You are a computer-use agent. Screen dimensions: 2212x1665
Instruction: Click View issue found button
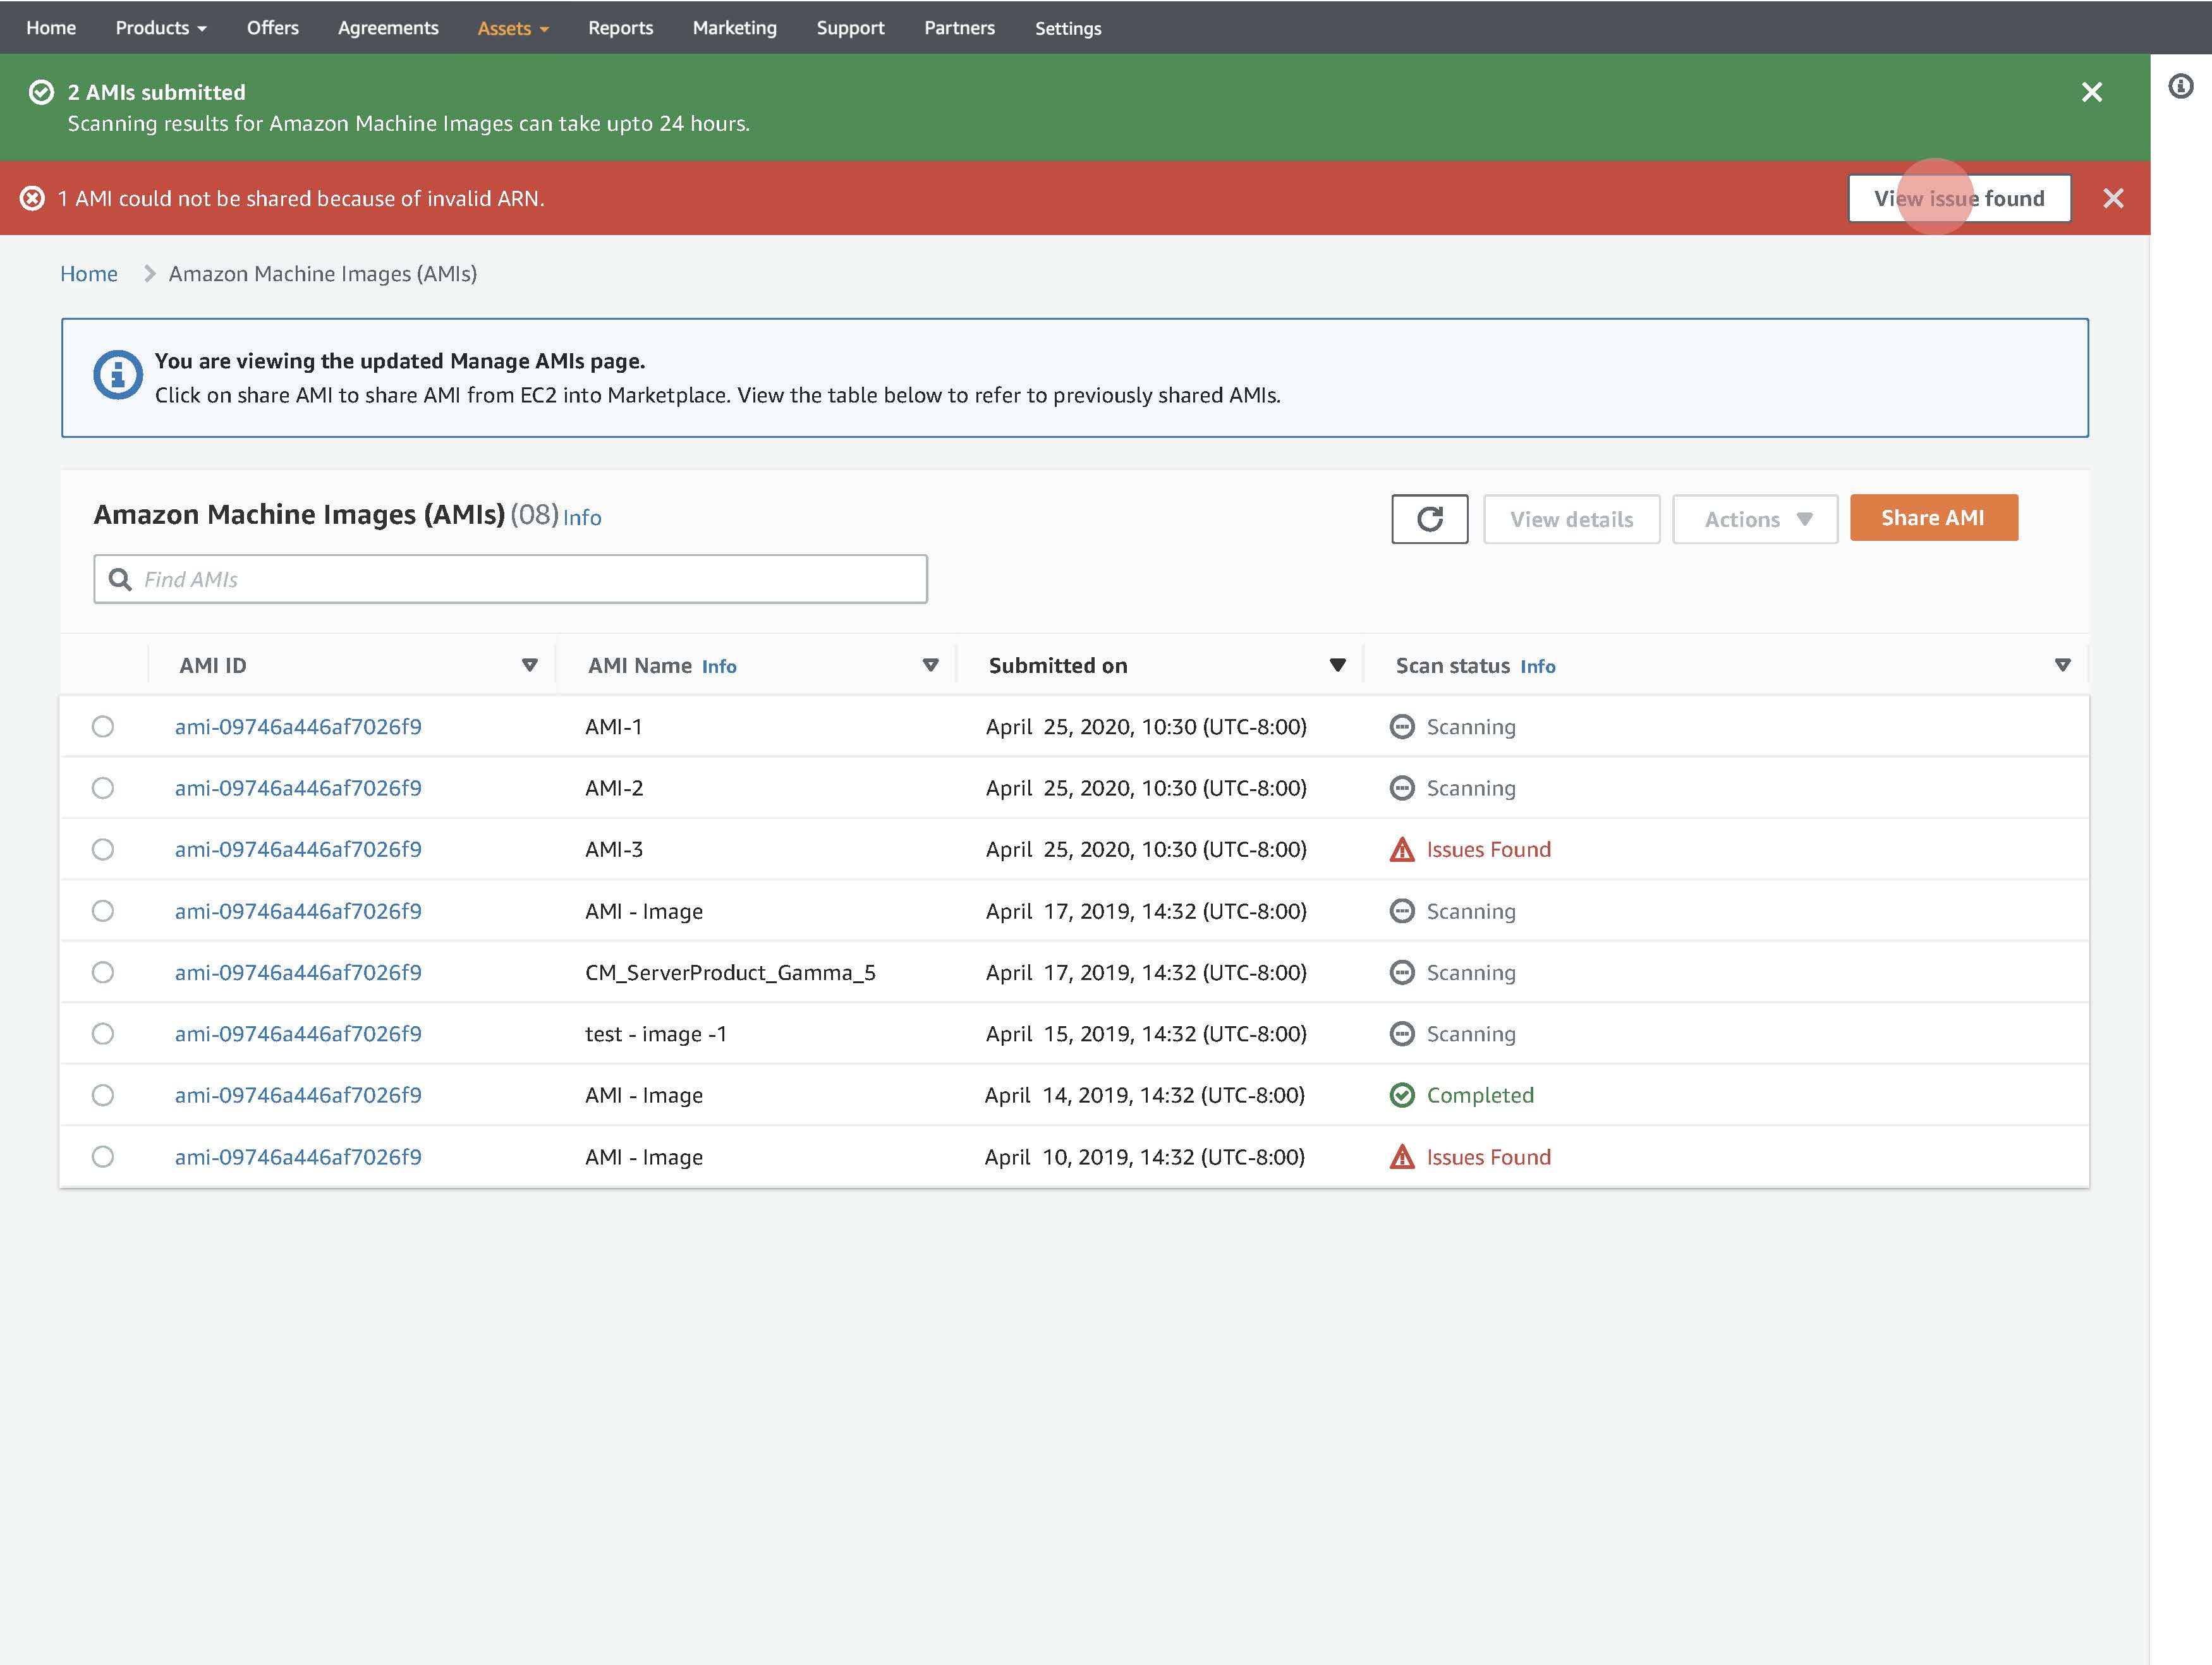1958,198
